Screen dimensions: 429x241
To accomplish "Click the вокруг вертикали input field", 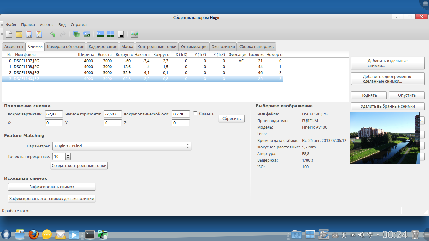I will 54,114.
